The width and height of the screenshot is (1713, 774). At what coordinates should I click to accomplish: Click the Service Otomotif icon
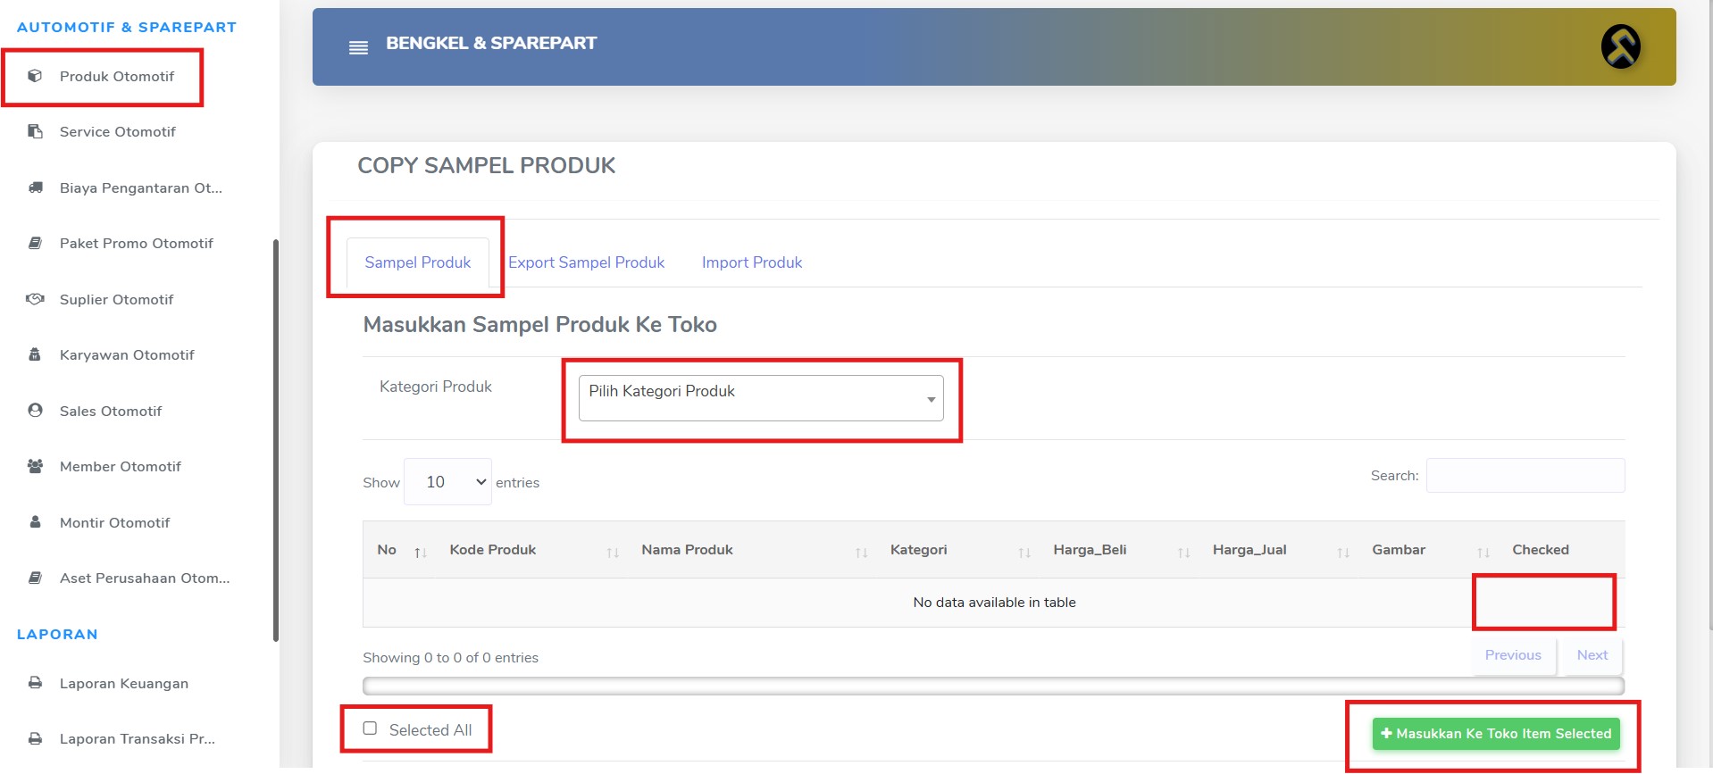click(x=35, y=131)
